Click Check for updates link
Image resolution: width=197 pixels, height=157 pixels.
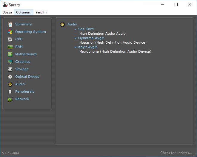[x=176, y=153]
